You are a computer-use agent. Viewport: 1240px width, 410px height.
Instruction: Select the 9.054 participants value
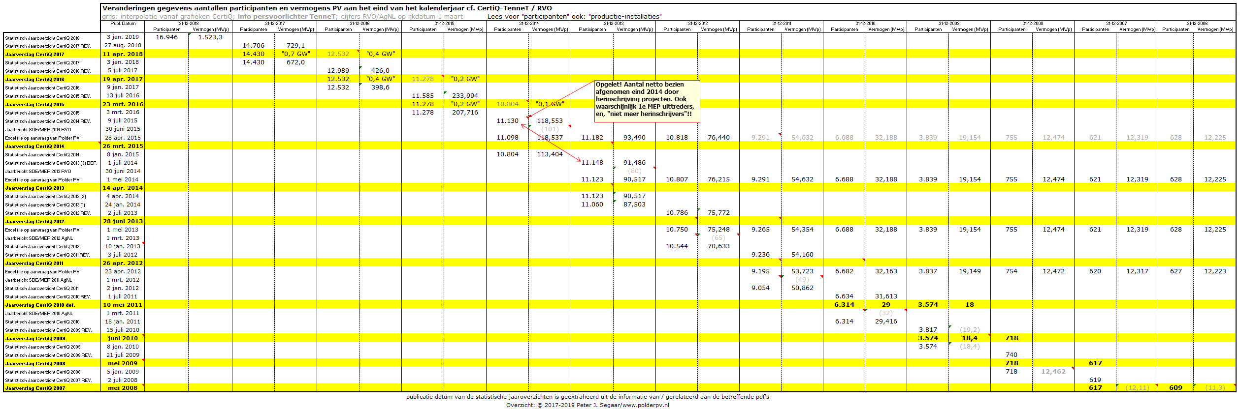click(760, 288)
